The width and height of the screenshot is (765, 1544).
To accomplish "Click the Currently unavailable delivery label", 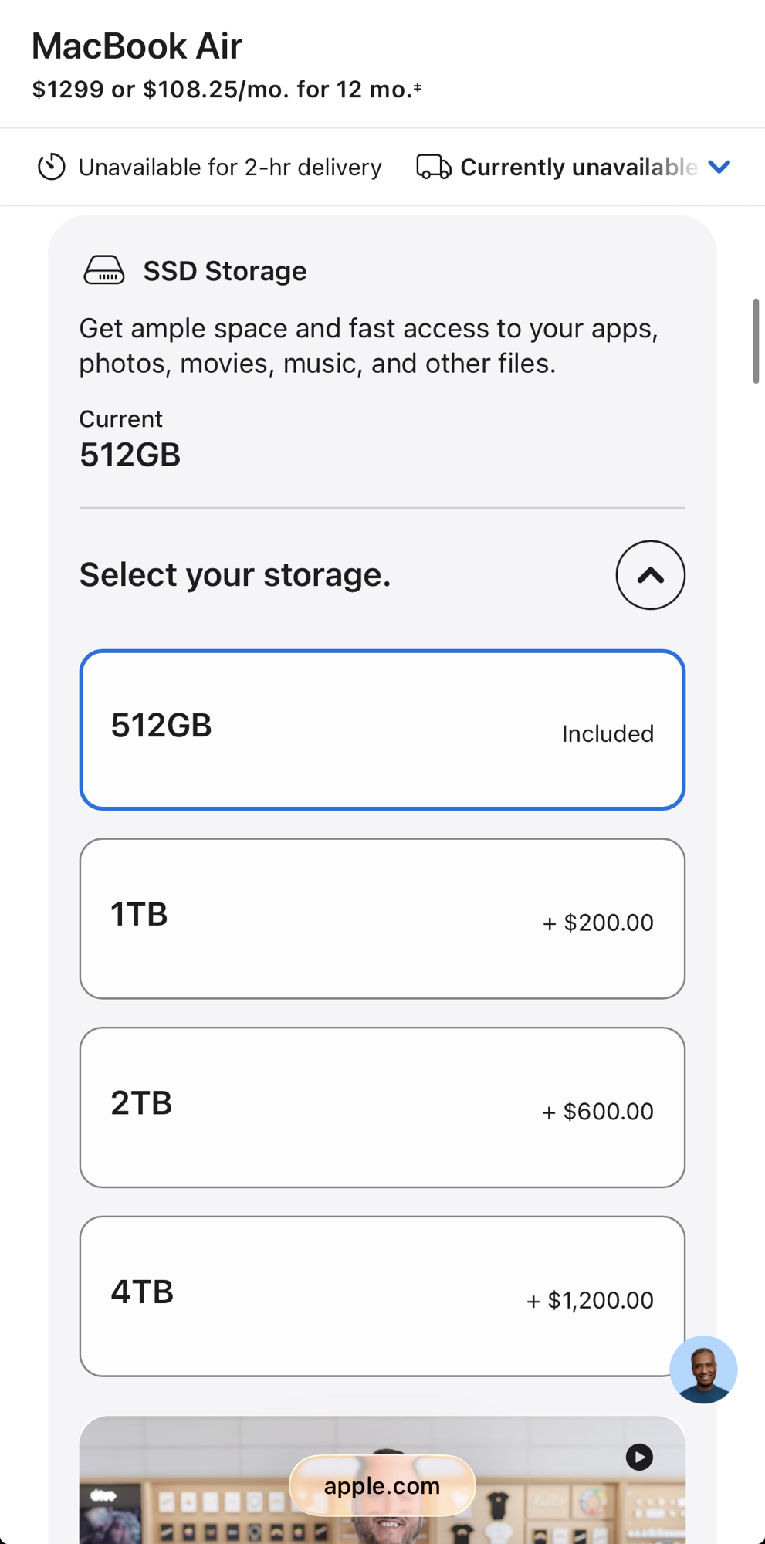I will (578, 168).
